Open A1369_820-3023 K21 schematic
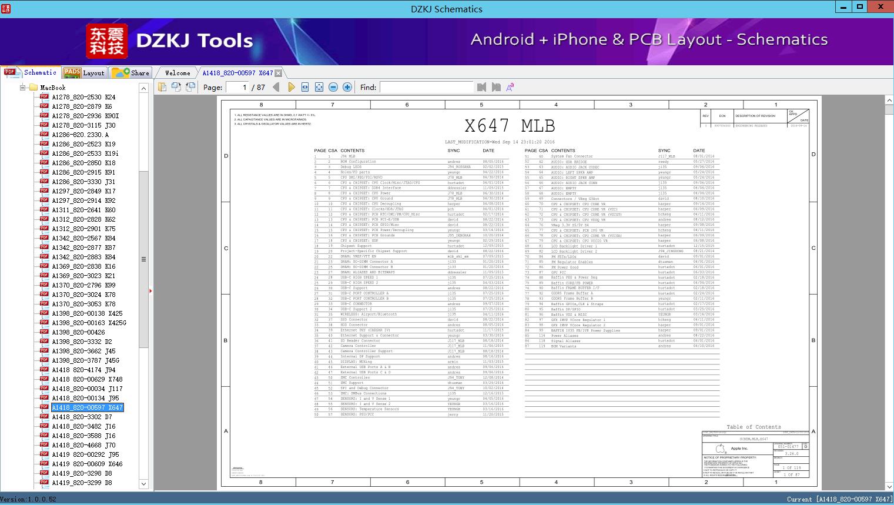The image size is (894, 505). pyautogui.click(x=83, y=276)
